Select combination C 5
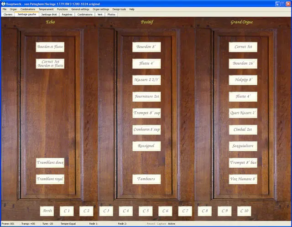This screenshot has width=292, height=227. [x=146, y=211]
